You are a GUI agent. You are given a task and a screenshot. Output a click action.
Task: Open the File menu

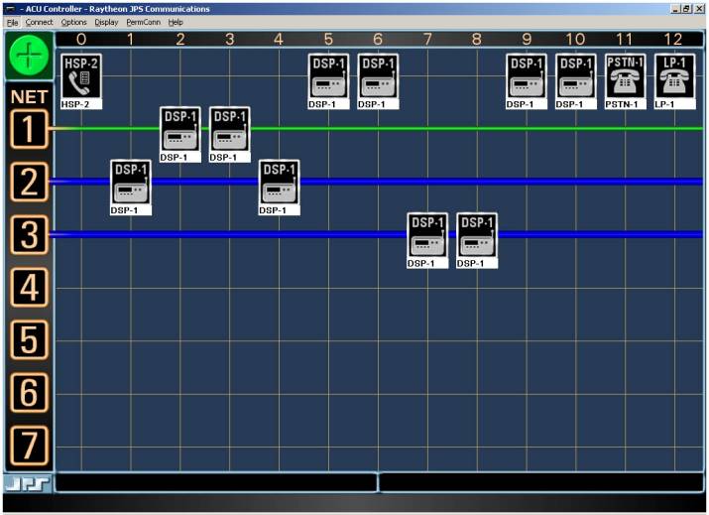[13, 22]
